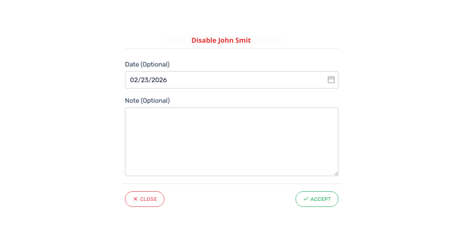Screen dimensions: 464x232
Task: Click the "ACCEPT" text on the green button
Action: coord(321,199)
